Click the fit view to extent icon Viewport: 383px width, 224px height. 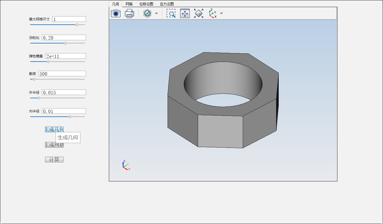tap(199, 13)
